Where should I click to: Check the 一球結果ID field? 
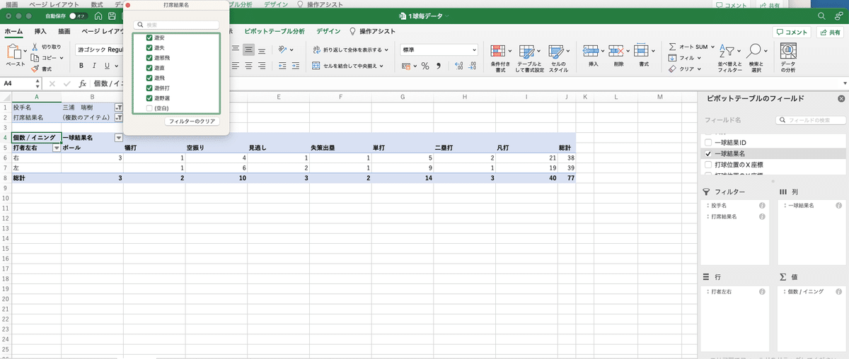point(708,143)
